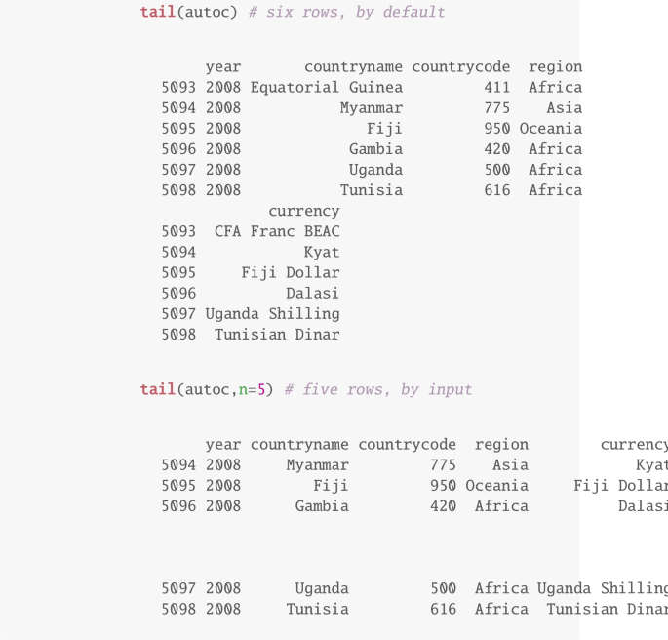
Task: Click the region header in the second output
Action: tap(501, 445)
